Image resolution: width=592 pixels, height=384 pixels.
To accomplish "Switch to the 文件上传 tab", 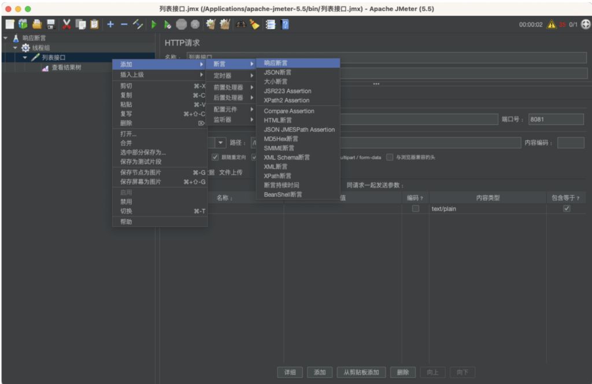I will point(231,173).
